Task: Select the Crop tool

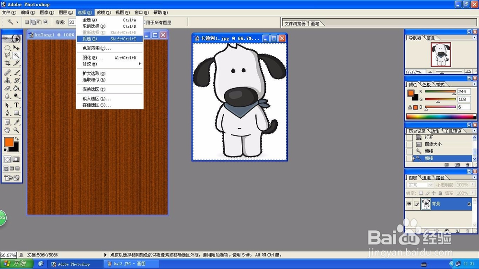Action: 7,63
